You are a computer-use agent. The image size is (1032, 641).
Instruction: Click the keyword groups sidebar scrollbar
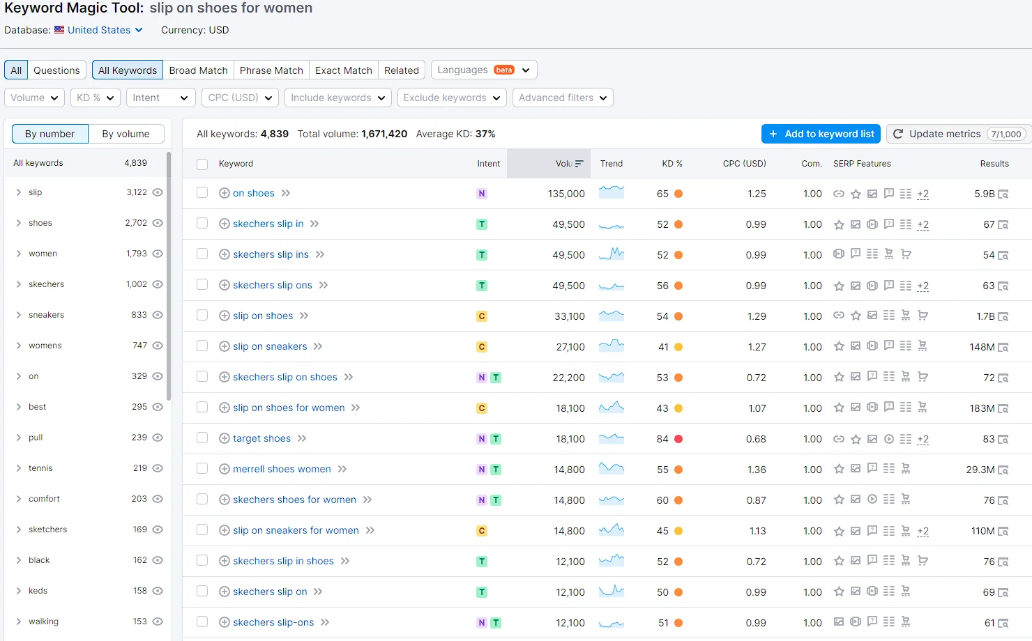click(169, 277)
